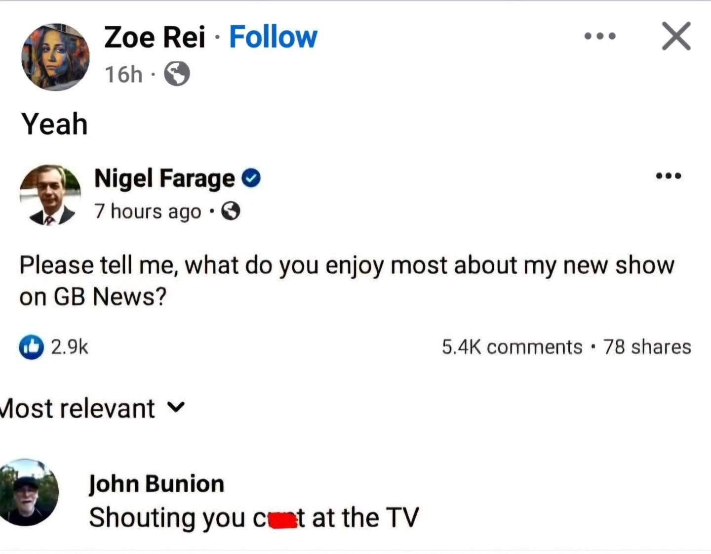
Task: Open Zoe Rei's profile name link
Action: tap(155, 37)
